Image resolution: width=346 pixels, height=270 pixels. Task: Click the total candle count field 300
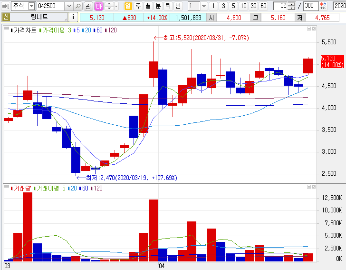click(x=311, y=6)
